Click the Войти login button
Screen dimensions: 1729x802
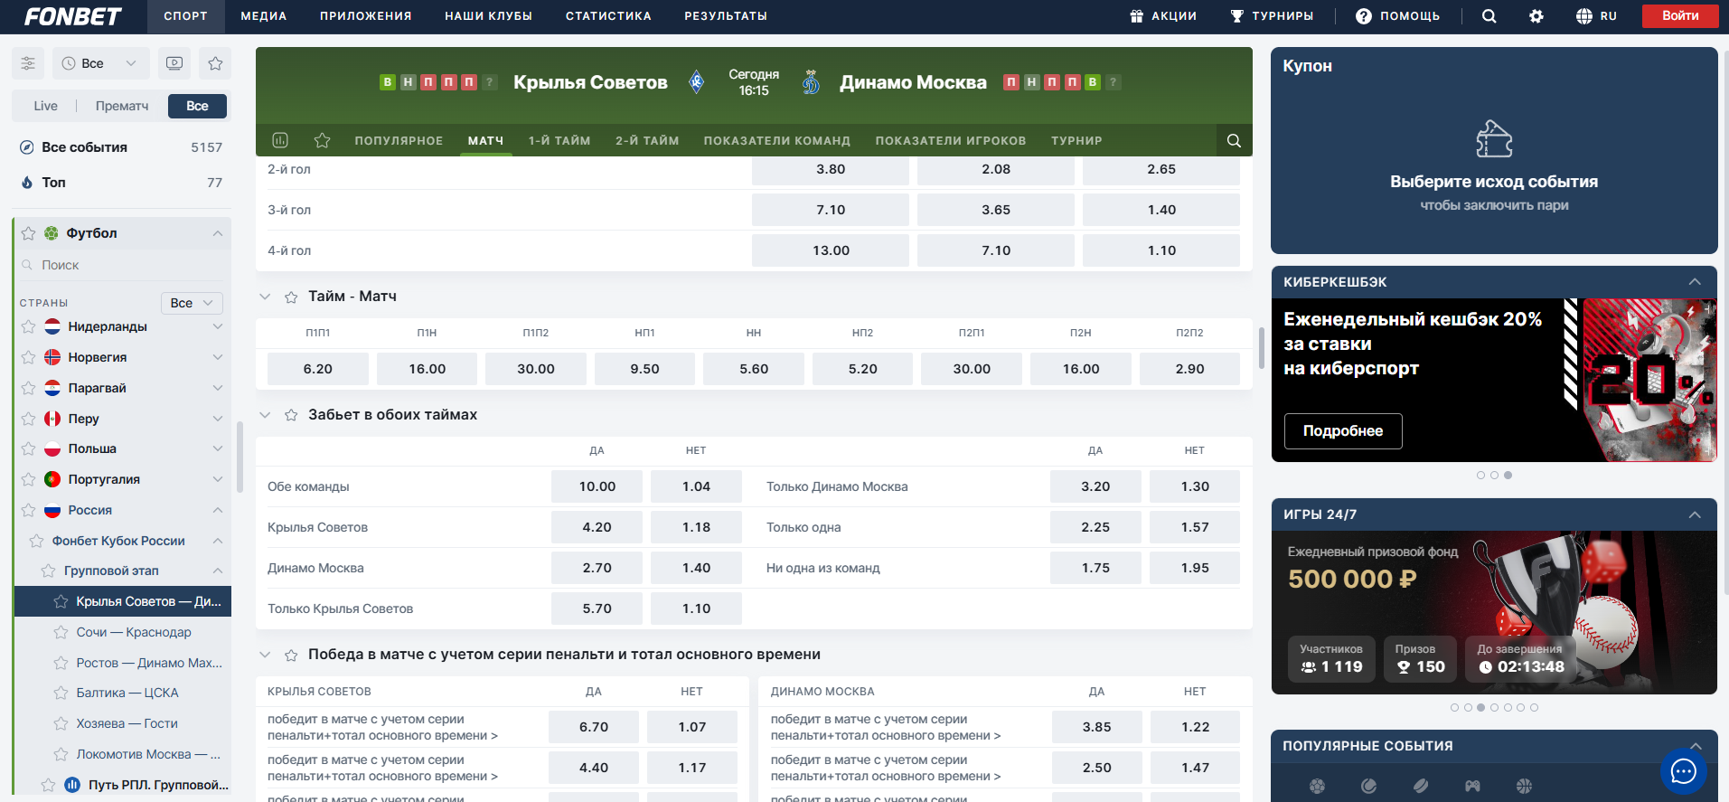[1680, 15]
